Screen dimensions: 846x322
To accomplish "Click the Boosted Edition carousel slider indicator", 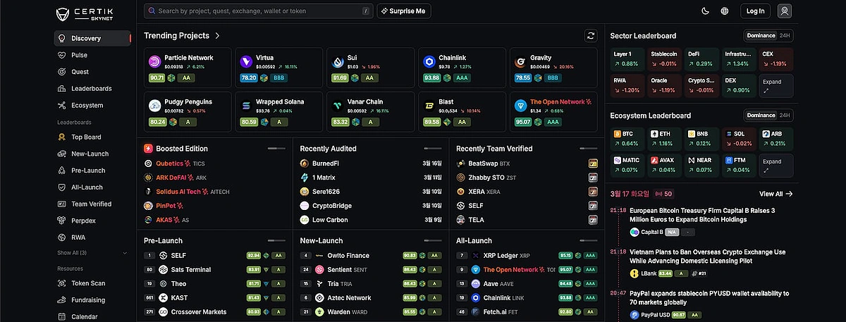I will tap(276, 149).
